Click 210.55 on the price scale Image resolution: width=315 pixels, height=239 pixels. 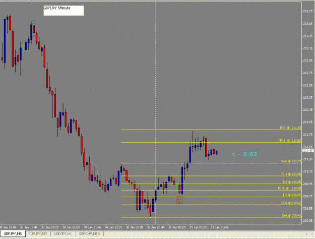[308, 208]
